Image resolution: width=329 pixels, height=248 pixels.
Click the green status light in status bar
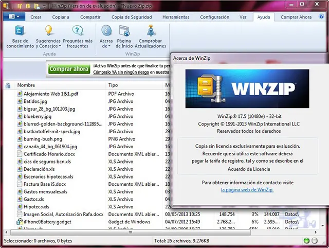click(x=306, y=240)
